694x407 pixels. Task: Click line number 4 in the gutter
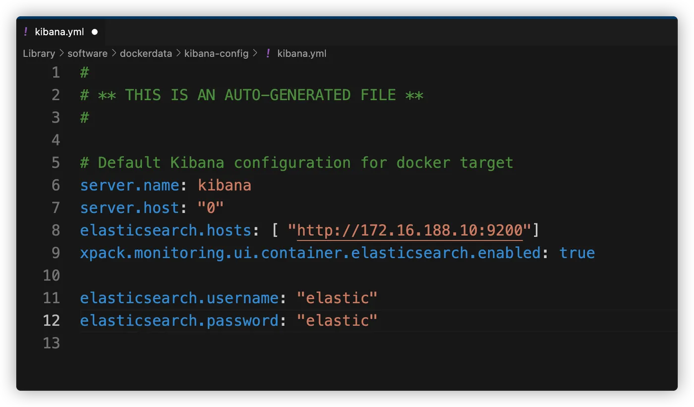tap(56, 140)
